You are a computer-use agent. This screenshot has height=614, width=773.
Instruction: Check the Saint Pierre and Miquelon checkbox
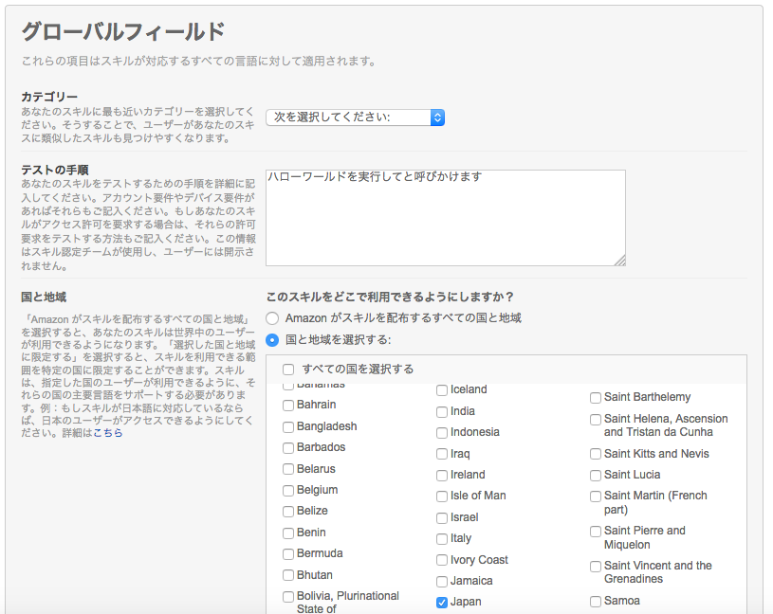tap(596, 532)
